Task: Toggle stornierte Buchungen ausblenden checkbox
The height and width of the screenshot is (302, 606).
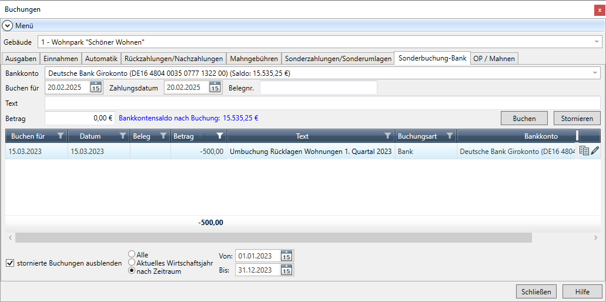Action: (x=10, y=263)
